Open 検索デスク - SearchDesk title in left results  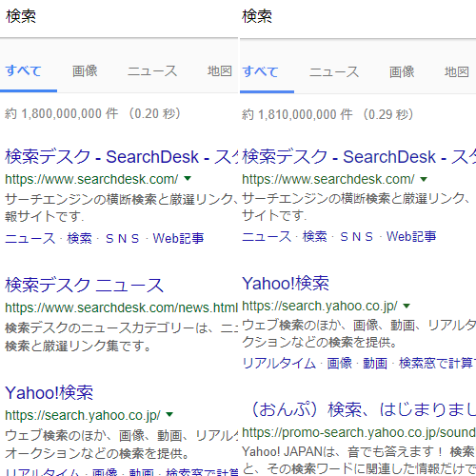[122, 156]
